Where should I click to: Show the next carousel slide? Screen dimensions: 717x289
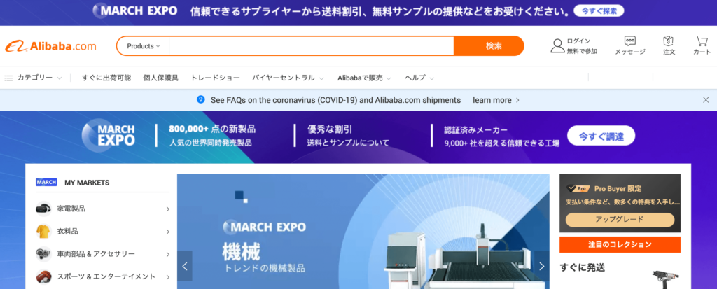point(542,266)
